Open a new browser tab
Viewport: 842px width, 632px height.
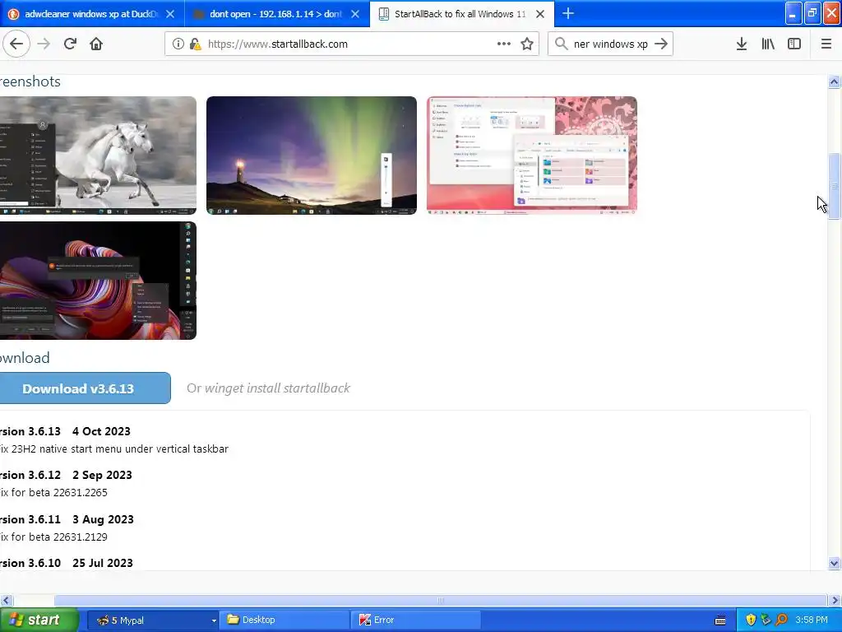[x=567, y=13]
